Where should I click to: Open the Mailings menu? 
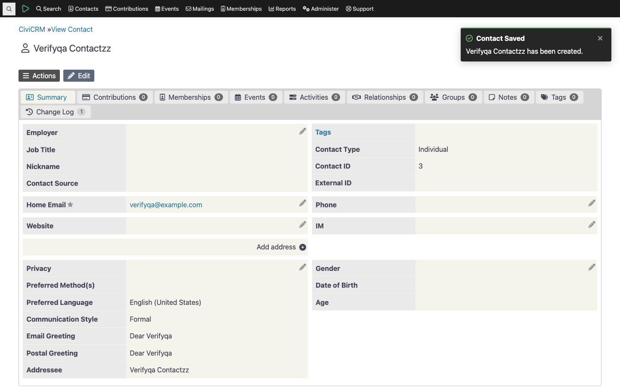[200, 9]
